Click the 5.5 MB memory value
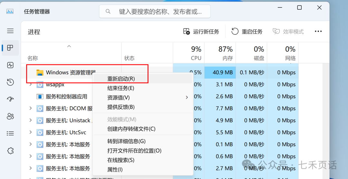Viewport: 348px width, 179px height. (224, 132)
